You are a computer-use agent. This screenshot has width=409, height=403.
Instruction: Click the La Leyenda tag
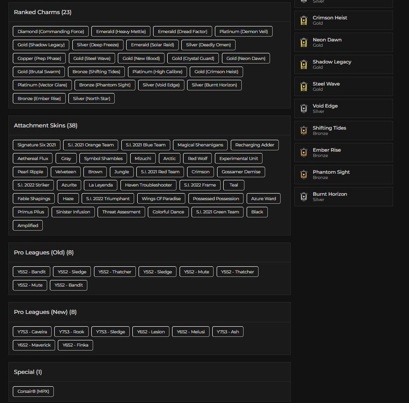[101, 185]
